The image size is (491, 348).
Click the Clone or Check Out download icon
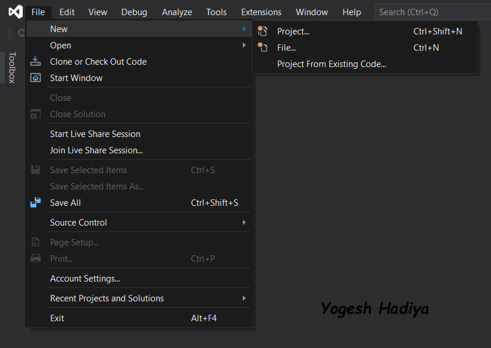(36, 61)
